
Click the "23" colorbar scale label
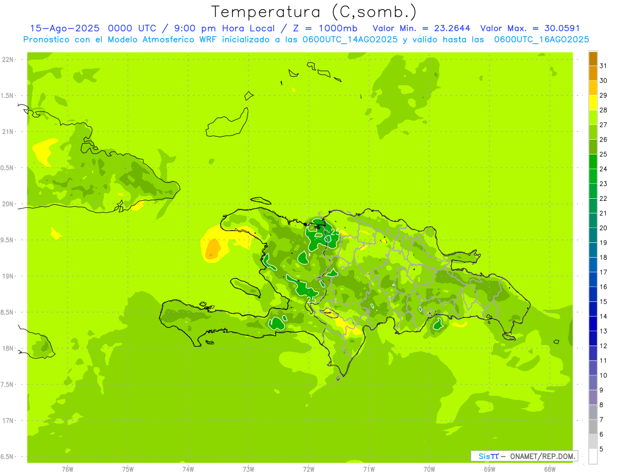coord(604,184)
